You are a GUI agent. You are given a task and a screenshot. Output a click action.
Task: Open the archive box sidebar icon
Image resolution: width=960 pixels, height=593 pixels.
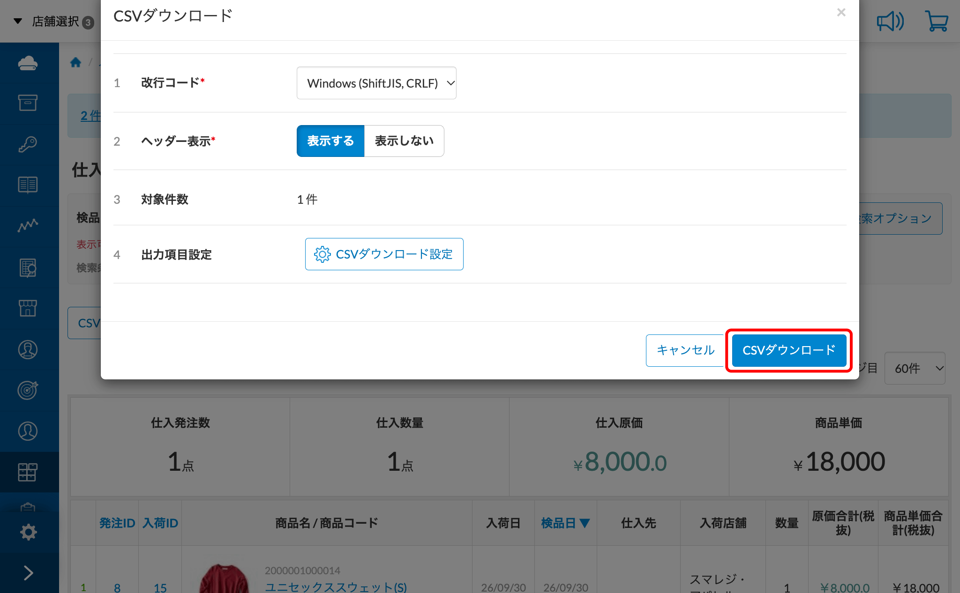click(28, 103)
